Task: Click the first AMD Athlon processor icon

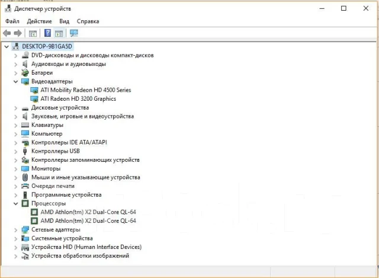Action: tap(34, 212)
